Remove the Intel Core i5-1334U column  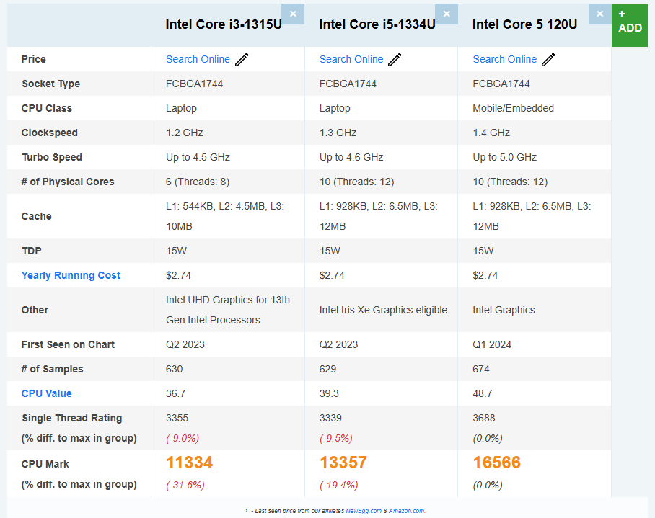coord(447,14)
